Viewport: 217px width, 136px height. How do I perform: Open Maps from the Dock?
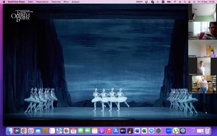pos(59,131)
